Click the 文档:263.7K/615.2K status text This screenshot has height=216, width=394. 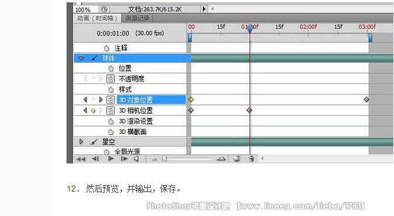click(155, 9)
